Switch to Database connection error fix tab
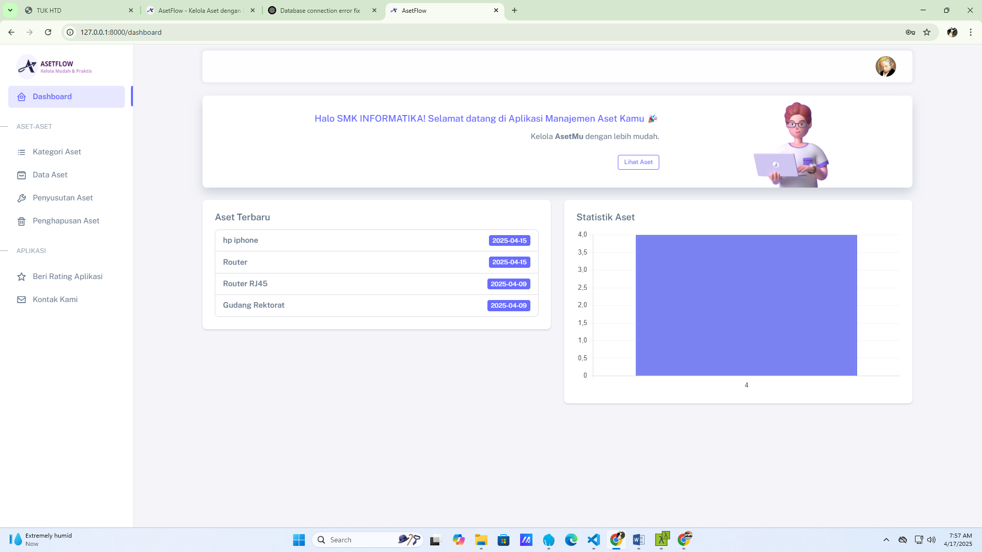 [320, 10]
